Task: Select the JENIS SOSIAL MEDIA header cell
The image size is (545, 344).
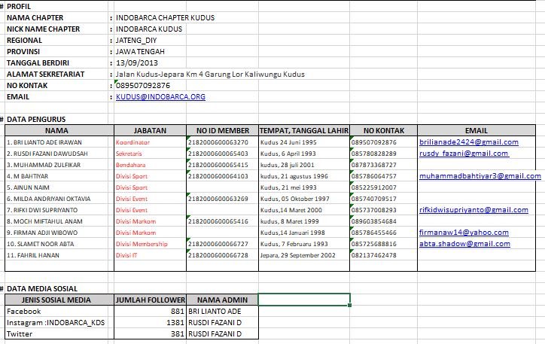Action: point(59,300)
